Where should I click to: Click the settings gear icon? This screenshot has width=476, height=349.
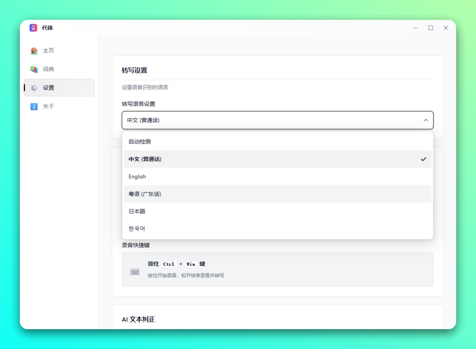34,88
